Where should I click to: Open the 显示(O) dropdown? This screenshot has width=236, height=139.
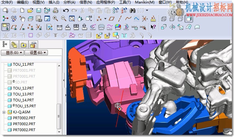coord(12,52)
